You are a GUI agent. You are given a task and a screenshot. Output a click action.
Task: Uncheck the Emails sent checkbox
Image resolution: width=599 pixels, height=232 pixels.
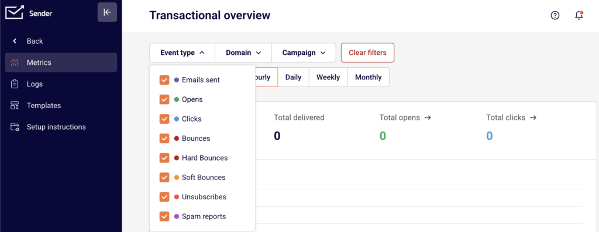(164, 80)
